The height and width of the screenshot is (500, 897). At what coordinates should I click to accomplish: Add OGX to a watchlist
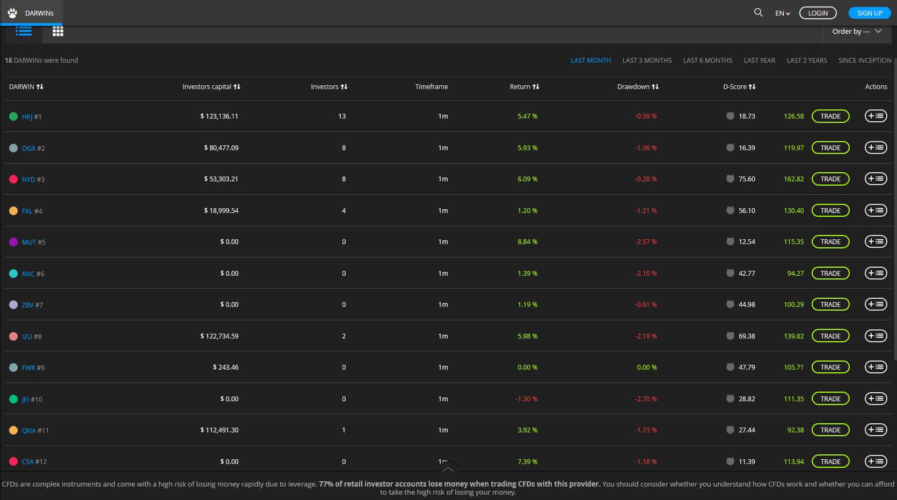pos(876,148)
